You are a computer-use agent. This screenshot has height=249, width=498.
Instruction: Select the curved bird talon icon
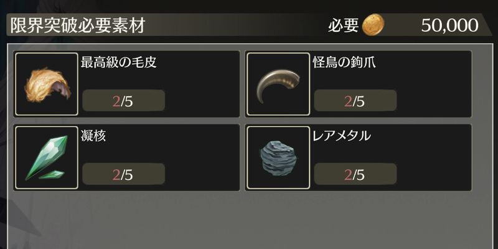pos(278,84)
